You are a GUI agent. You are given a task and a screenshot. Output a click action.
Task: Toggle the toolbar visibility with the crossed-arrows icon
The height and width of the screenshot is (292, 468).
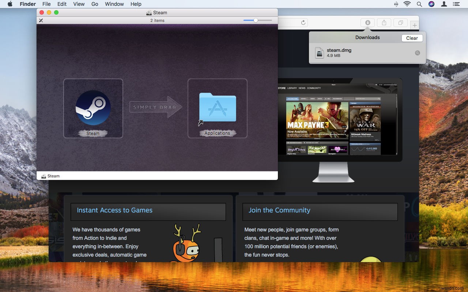[41, 20]
